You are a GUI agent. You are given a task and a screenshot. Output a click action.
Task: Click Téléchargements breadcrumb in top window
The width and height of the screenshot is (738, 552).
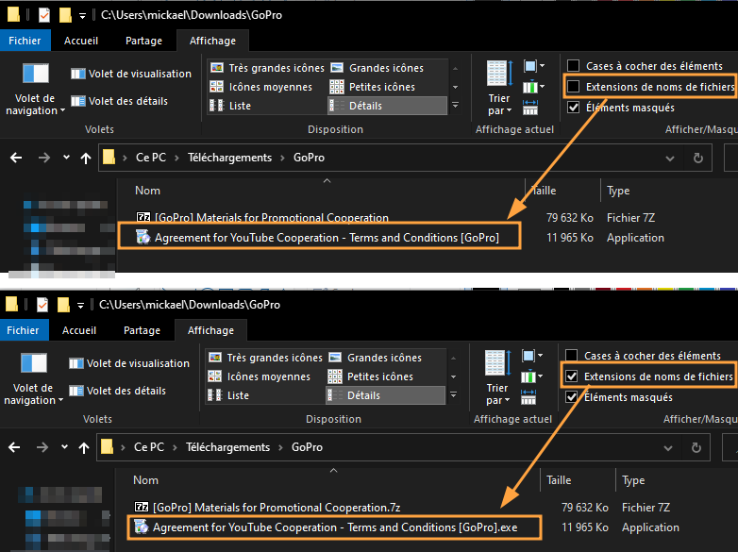click(x=229, y=158)
